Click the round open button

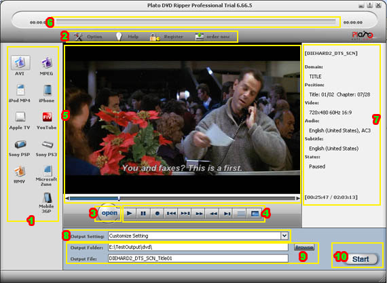point(109,213)
